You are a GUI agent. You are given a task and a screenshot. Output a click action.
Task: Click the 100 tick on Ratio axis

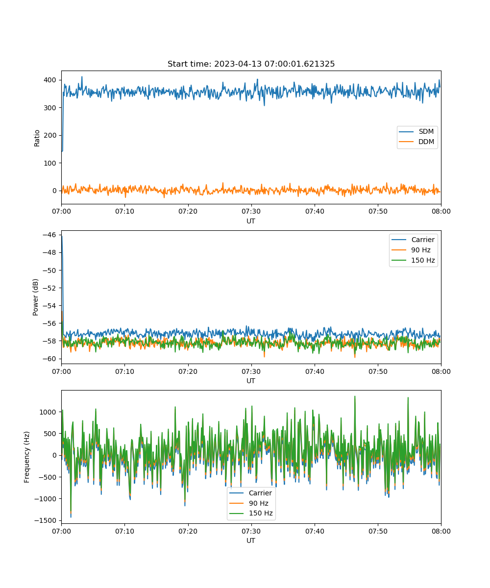click(50, 163)
